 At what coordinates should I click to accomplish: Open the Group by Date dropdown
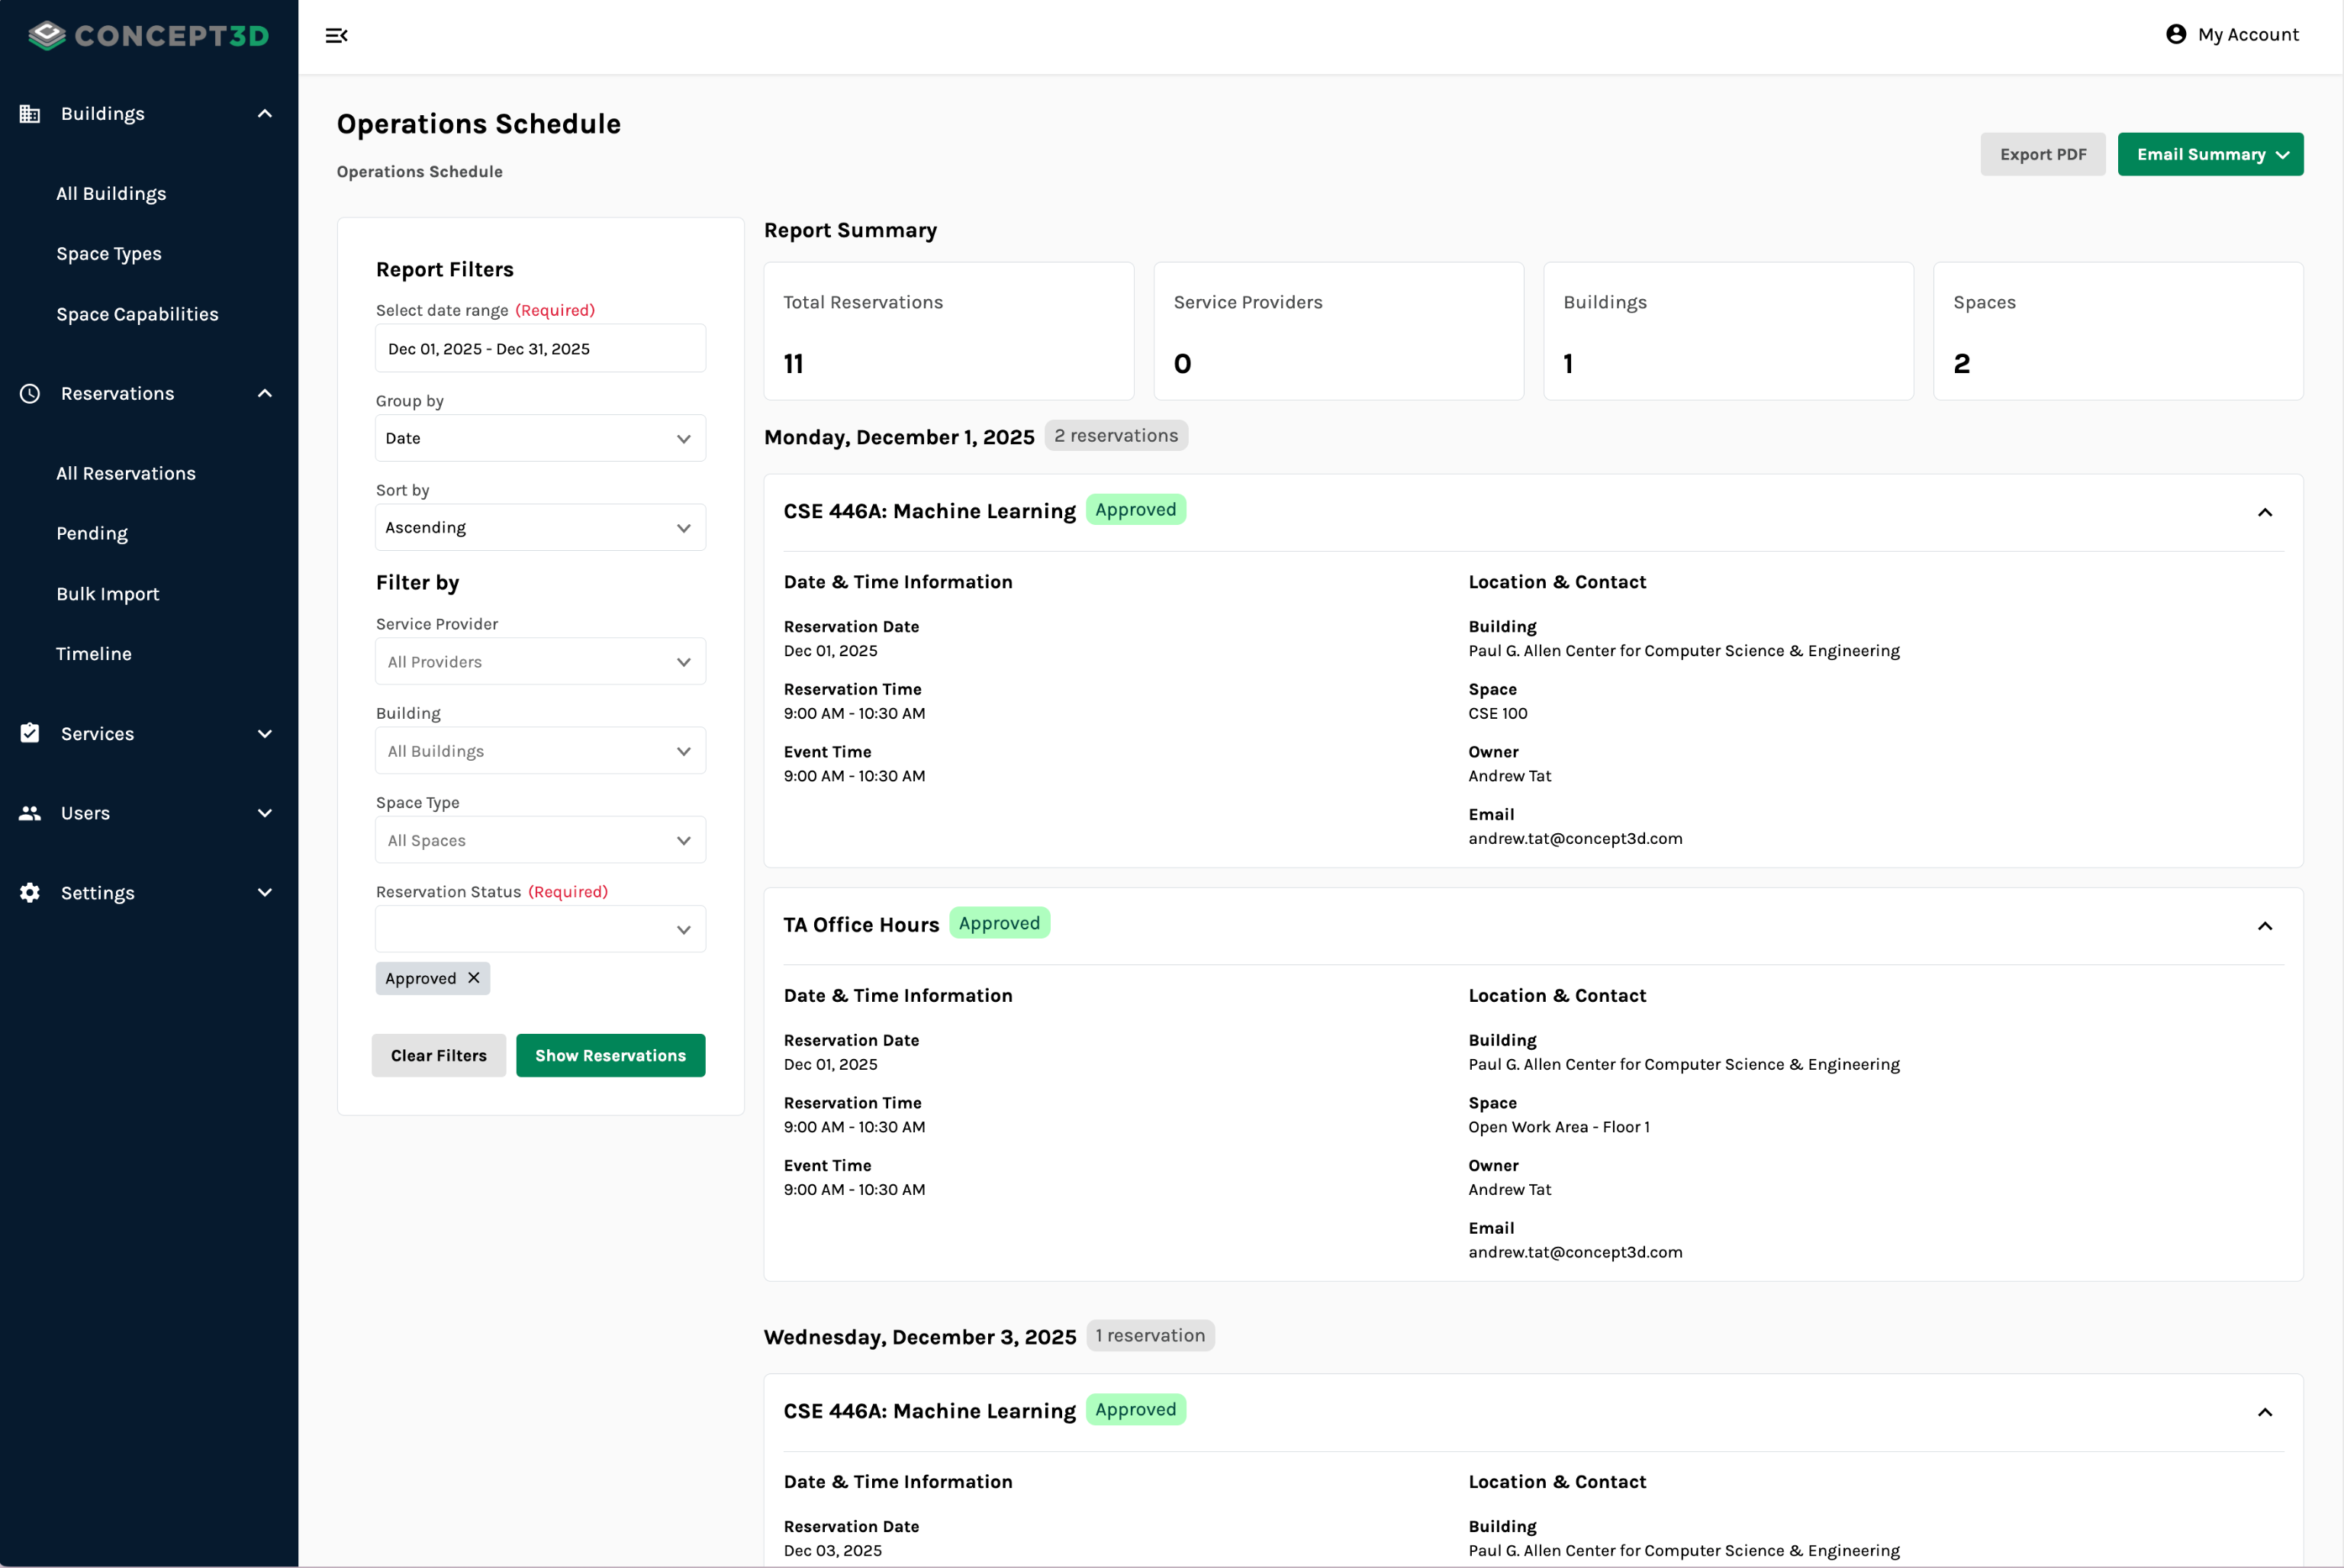pyautogui.click(x=540, y=438)
